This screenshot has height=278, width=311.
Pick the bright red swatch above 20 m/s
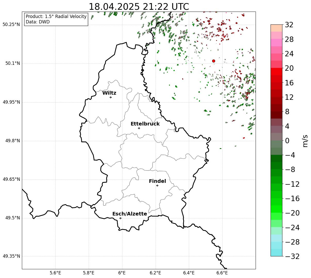tap(276, 71)
